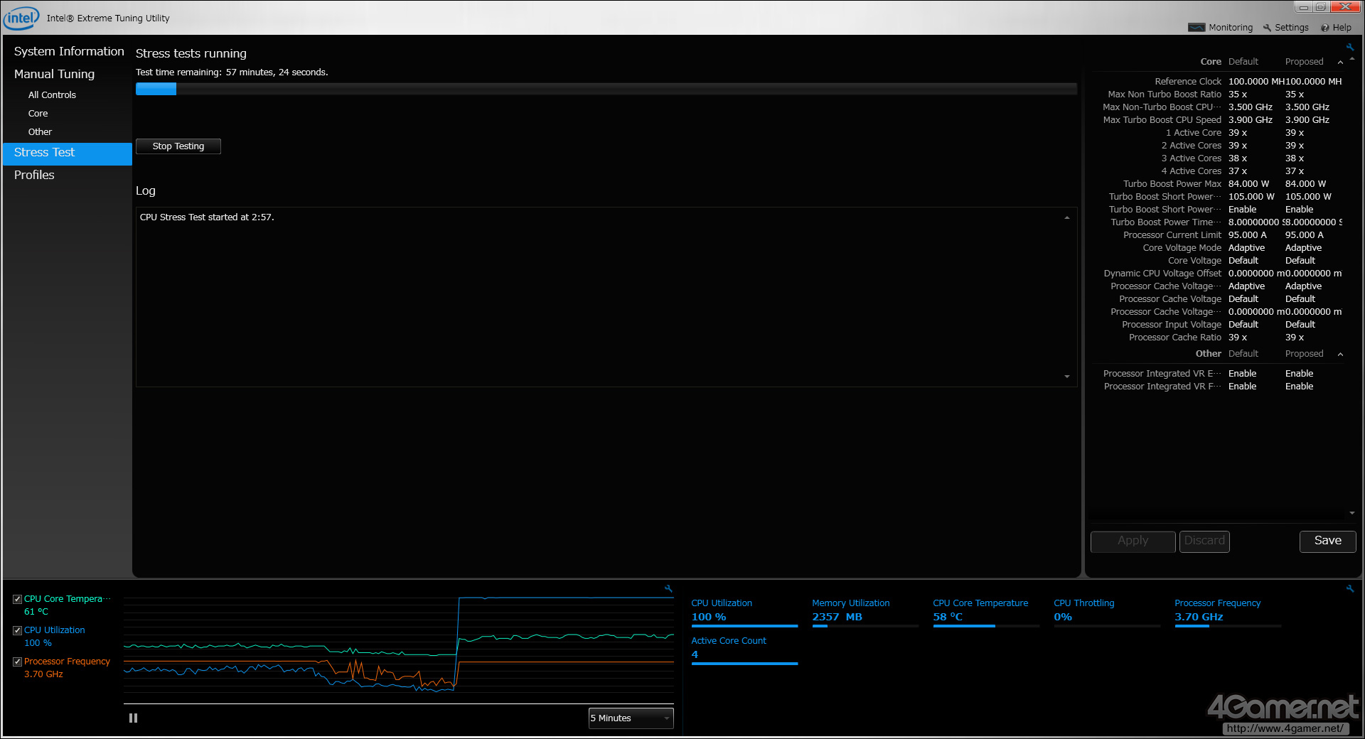Click the stress test progress bar

tap(606, 89)
